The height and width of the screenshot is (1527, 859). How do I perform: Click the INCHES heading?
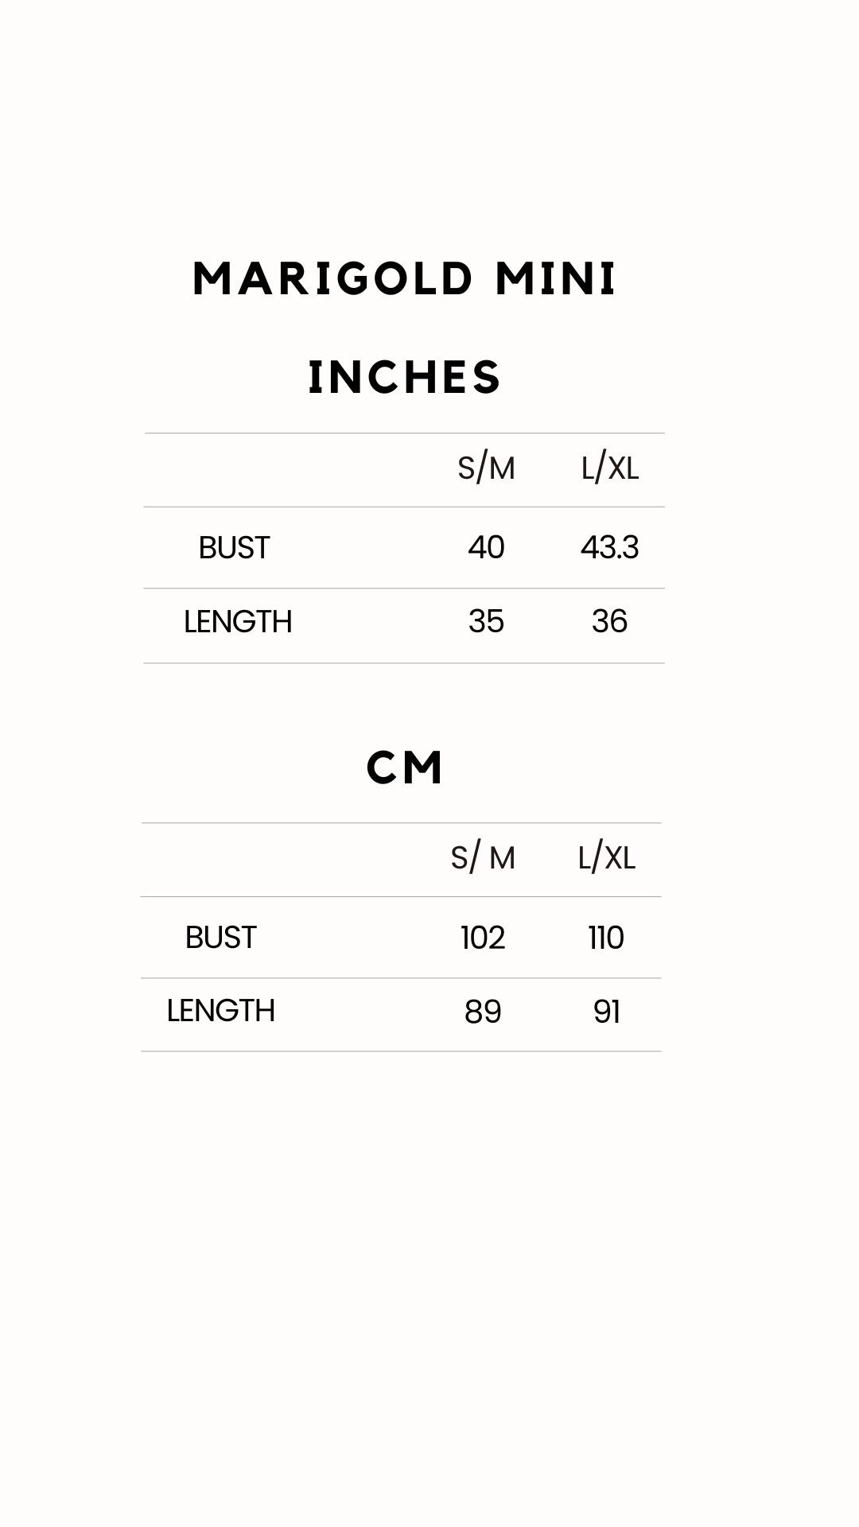[x=404, y=377]
